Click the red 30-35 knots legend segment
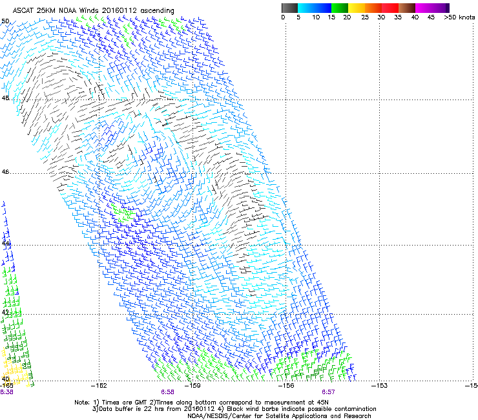Viewport: 478px width, 420px height. tap(390, 8)
